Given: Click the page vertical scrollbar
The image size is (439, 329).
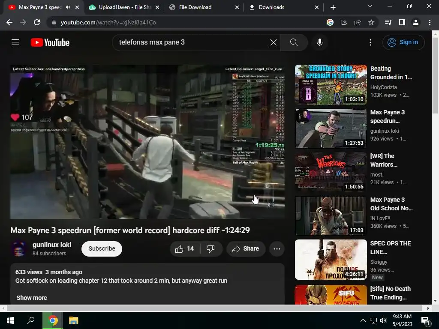Looking at the screenshot, I should pyautogui.click(x=435, y=75).
